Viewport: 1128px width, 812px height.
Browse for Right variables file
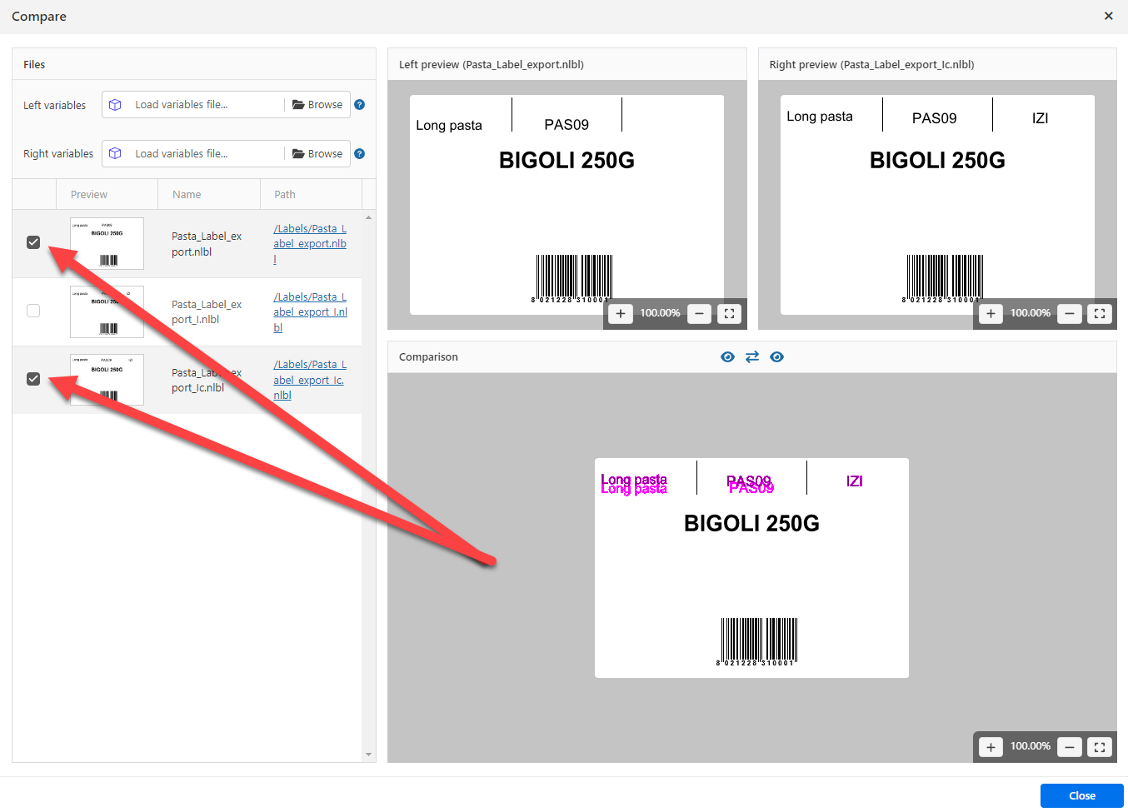(x=317, y=154)
